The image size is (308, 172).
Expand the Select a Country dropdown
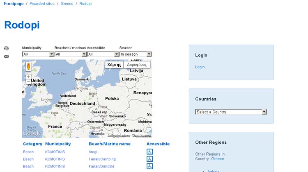point(231,112)
